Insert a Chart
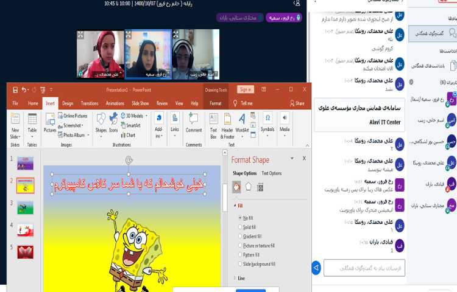 click(128, 135)
